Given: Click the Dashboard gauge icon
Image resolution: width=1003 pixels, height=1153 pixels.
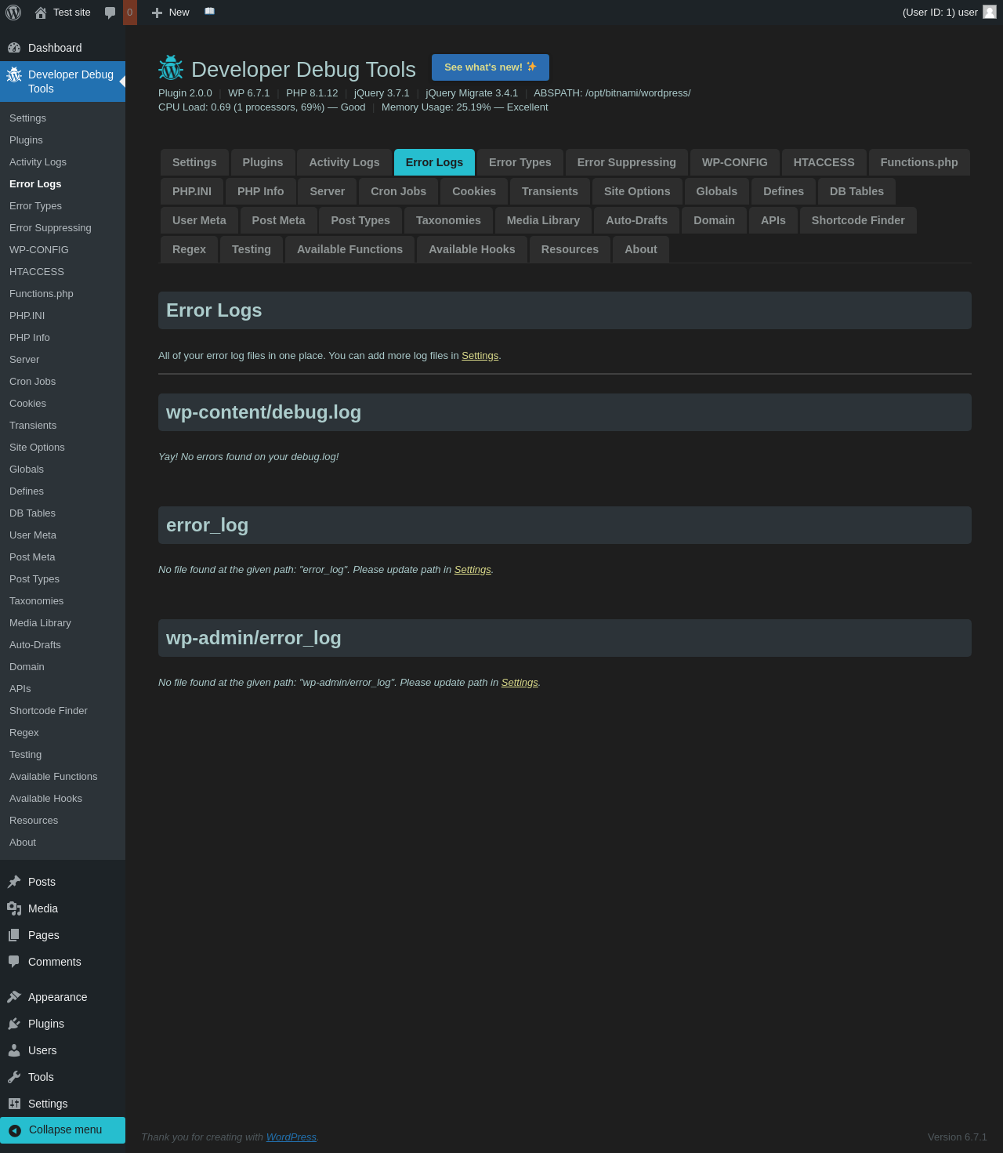Looking at the screenshot, I should point(14,48).
